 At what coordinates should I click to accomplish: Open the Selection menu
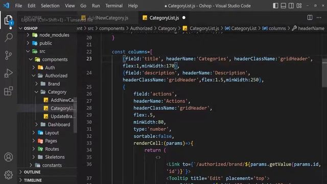pos(50,6)
